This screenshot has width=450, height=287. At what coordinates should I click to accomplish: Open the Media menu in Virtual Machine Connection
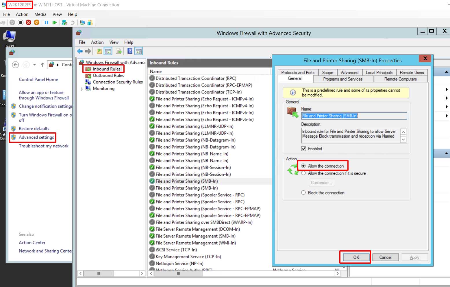click(40, 14)
